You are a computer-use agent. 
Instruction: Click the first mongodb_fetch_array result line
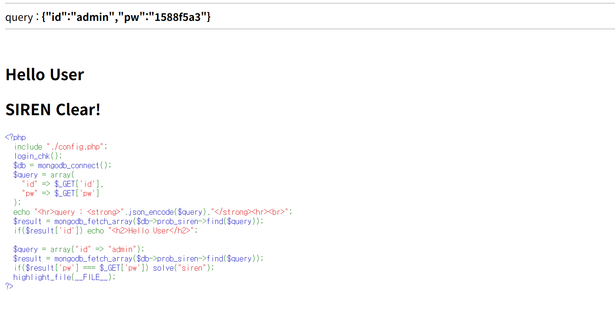(138, 221)
